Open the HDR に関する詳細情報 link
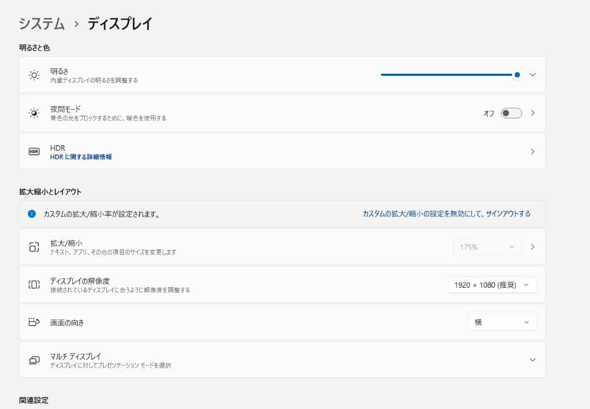 81,157
